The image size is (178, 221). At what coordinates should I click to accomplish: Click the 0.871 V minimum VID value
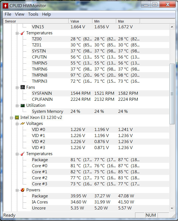101,148
